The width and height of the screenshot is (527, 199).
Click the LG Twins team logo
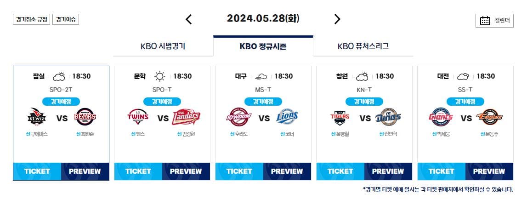point(138,117)
